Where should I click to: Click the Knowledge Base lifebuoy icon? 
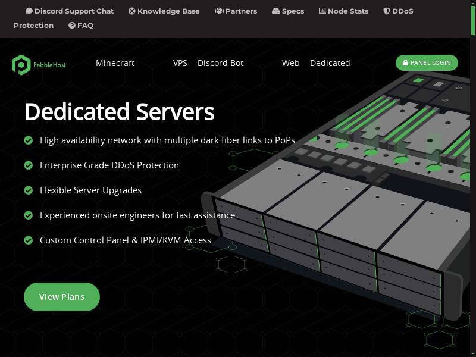(x=132, y=11)
